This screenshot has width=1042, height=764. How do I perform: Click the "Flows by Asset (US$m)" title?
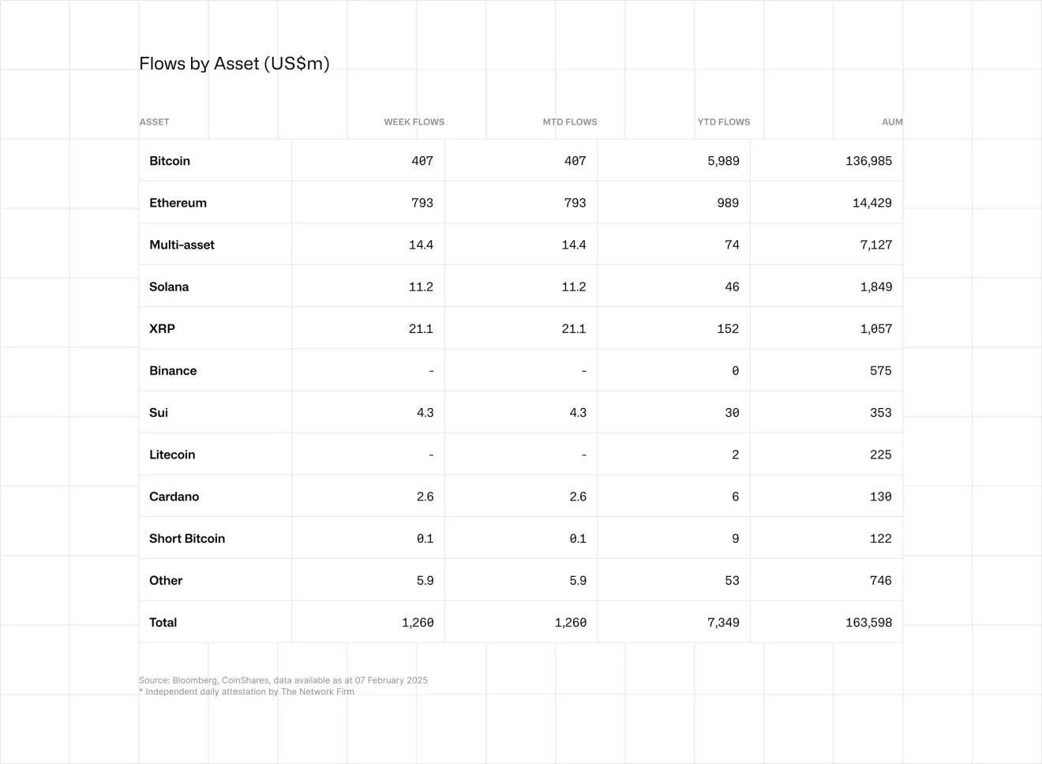234,64
